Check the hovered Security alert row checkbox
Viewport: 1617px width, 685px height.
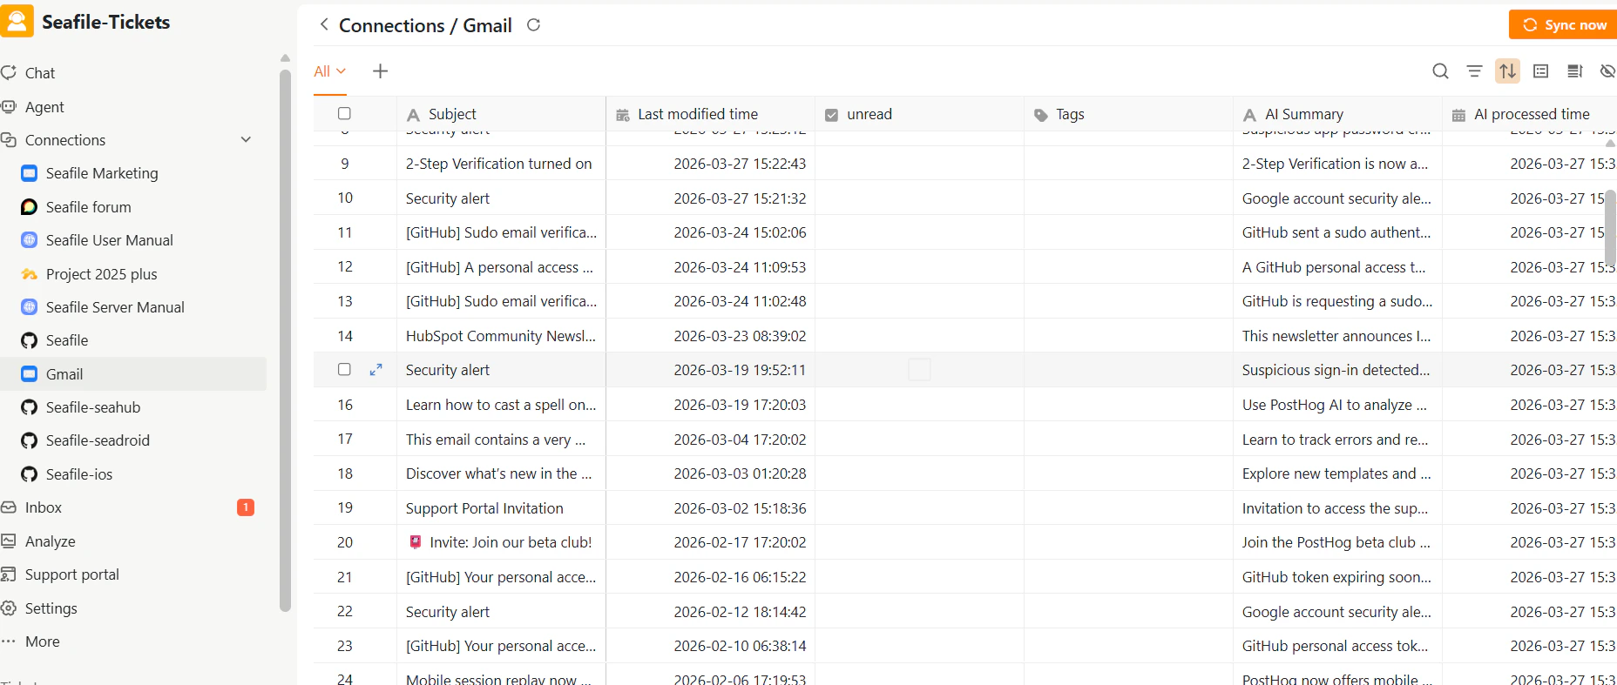pos(344,370)
